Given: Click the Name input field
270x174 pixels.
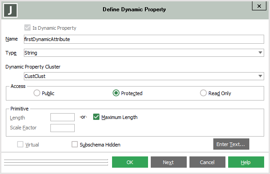Looking at the screenshot, I should [x=144, y=39].
